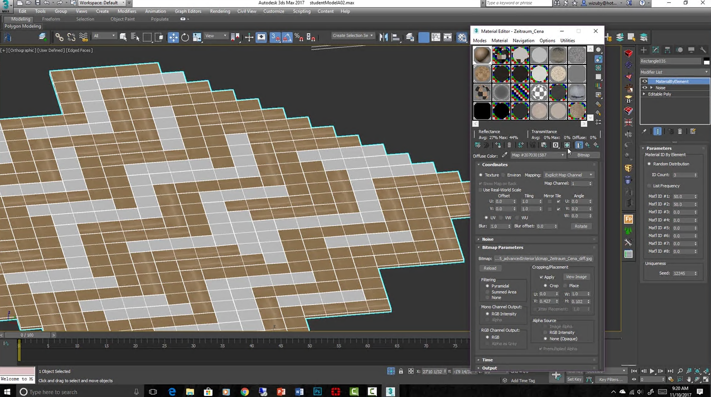Click the Mirror tool icon
Viewport: 711px width, 397px height.
pyautogui.click(x=384, y=37)
